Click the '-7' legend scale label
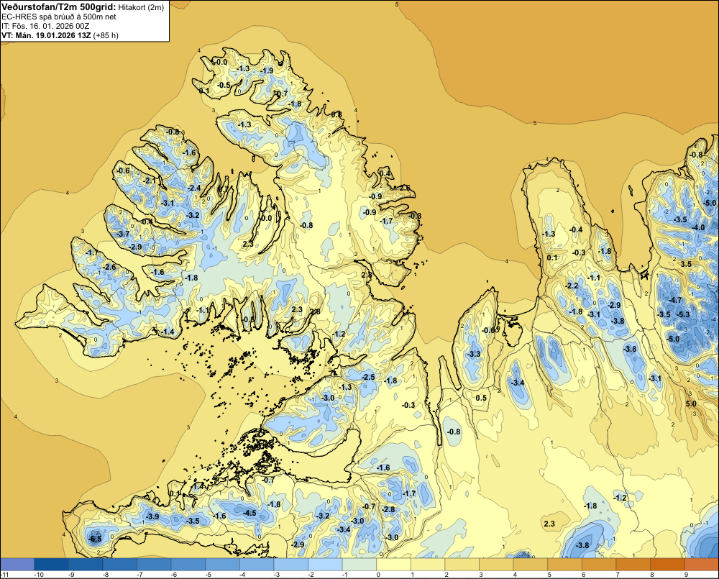This screenshot has height=579, width=719. click(141, 575)
